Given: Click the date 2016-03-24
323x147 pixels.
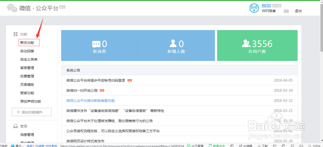Looking at the screenshot, I should [x=283, y=90].
